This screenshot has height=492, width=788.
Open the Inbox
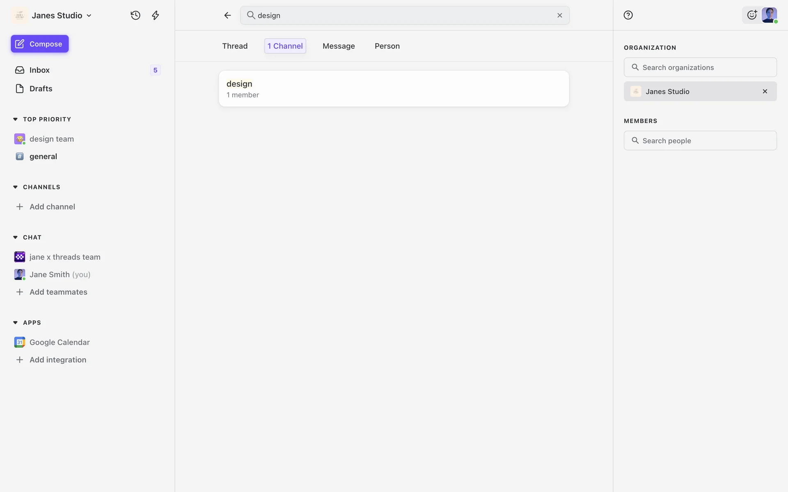[39, 70]
